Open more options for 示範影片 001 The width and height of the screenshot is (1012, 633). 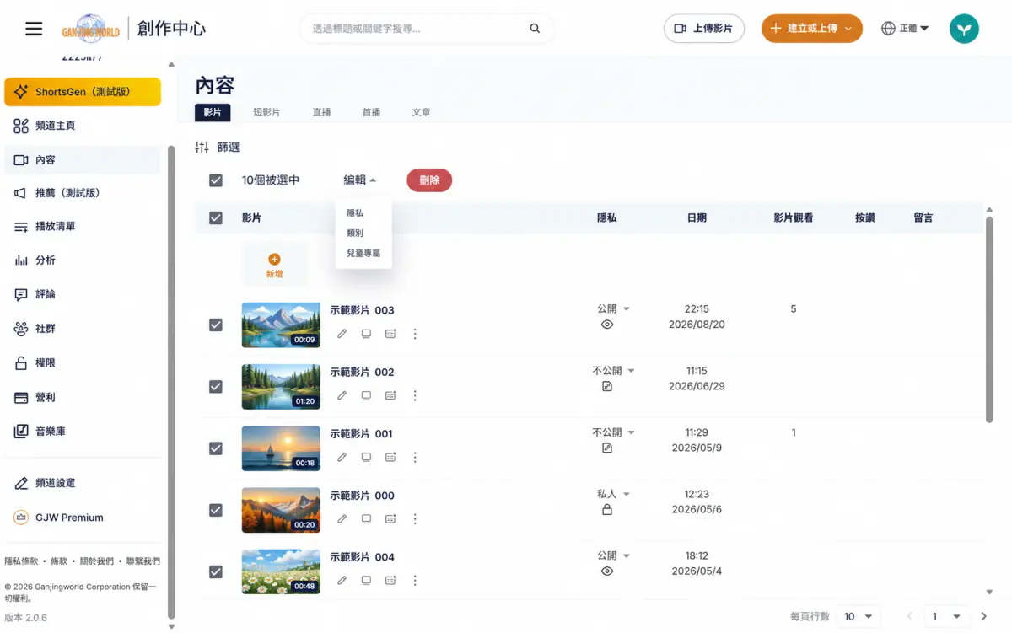pos(415,457)
